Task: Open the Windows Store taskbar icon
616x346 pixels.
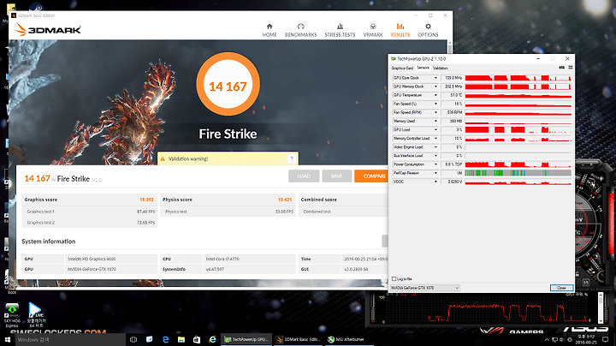Action: [197, 340]
